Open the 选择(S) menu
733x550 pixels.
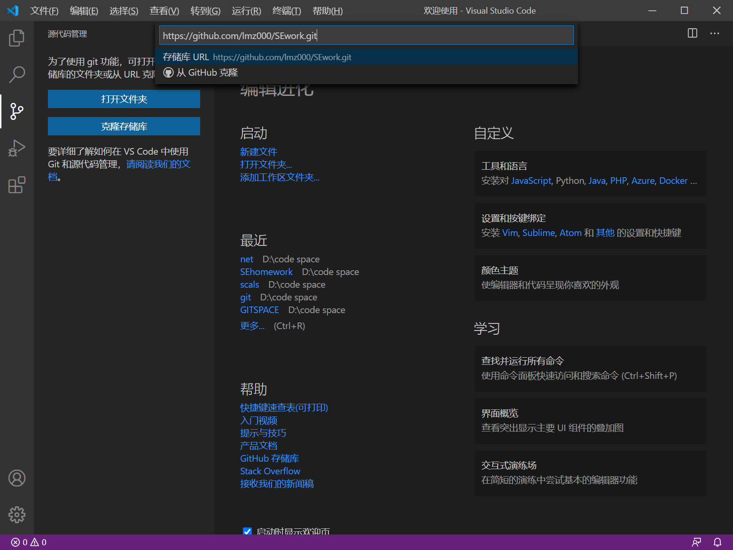pos(124,10)
